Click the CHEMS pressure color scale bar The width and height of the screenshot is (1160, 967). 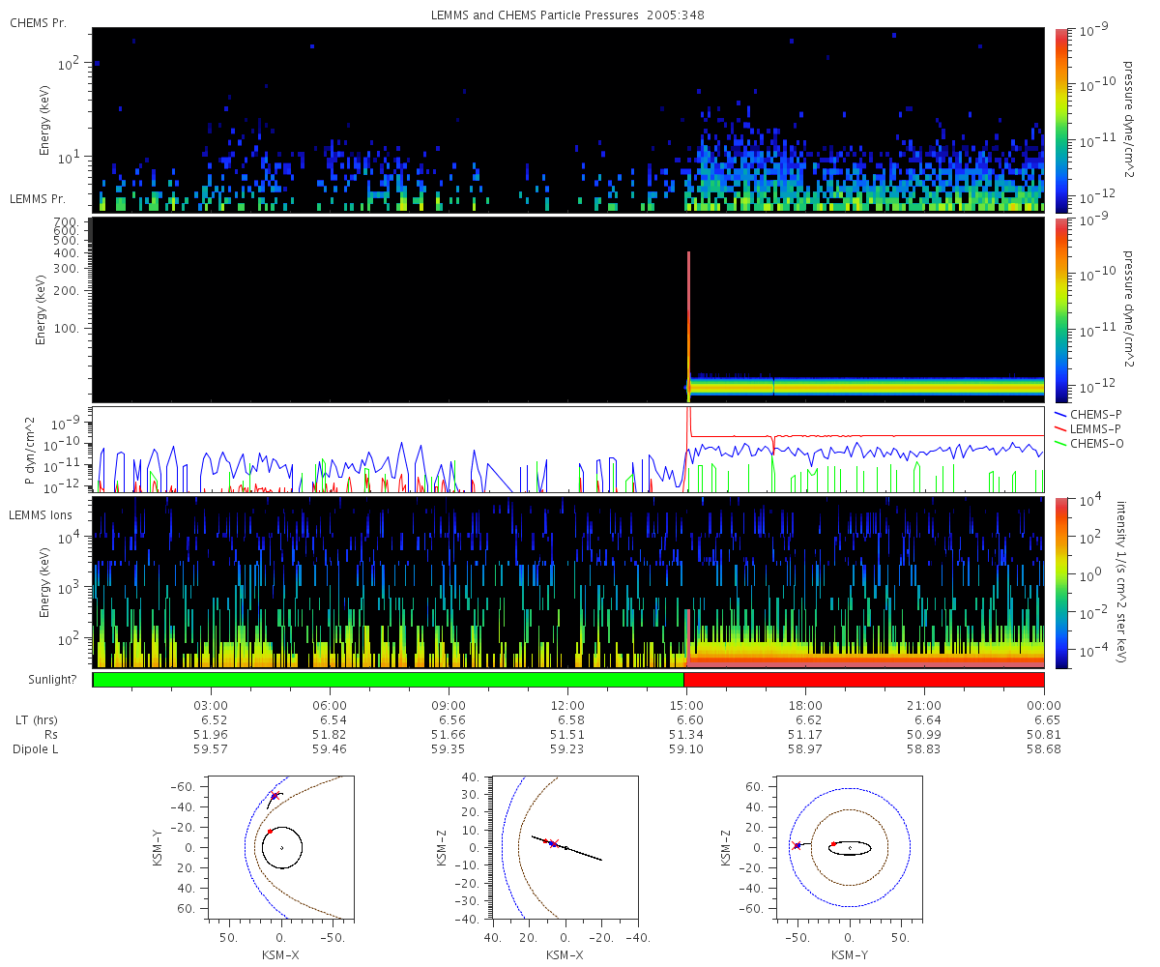[x=1060, y=119]
